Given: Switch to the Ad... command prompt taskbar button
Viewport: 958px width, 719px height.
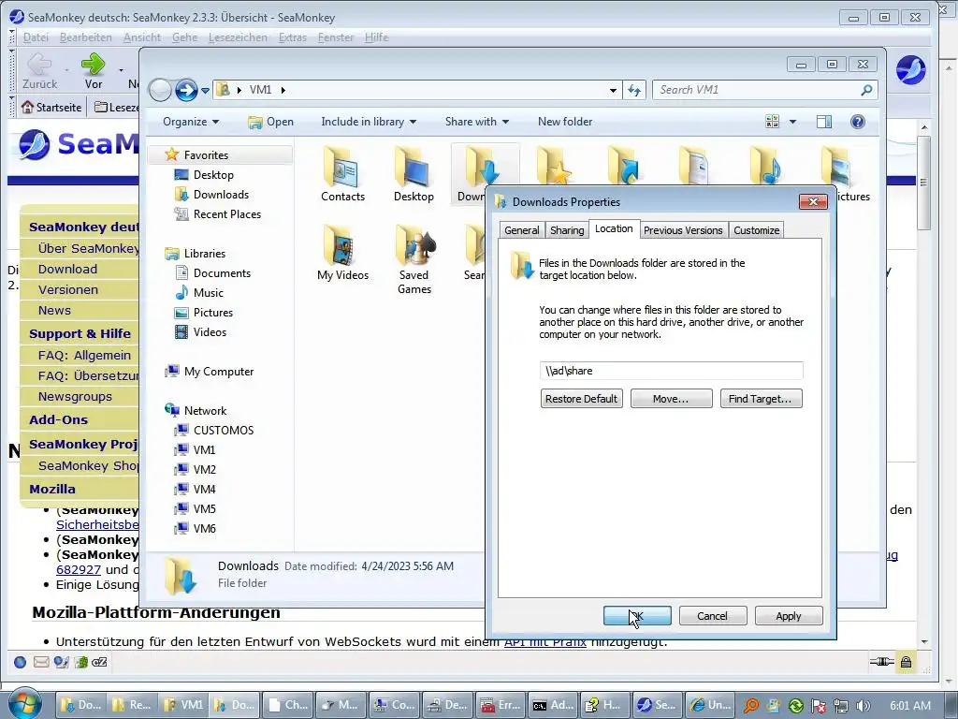Looking at the screenshot, I should tap(553, 705).
